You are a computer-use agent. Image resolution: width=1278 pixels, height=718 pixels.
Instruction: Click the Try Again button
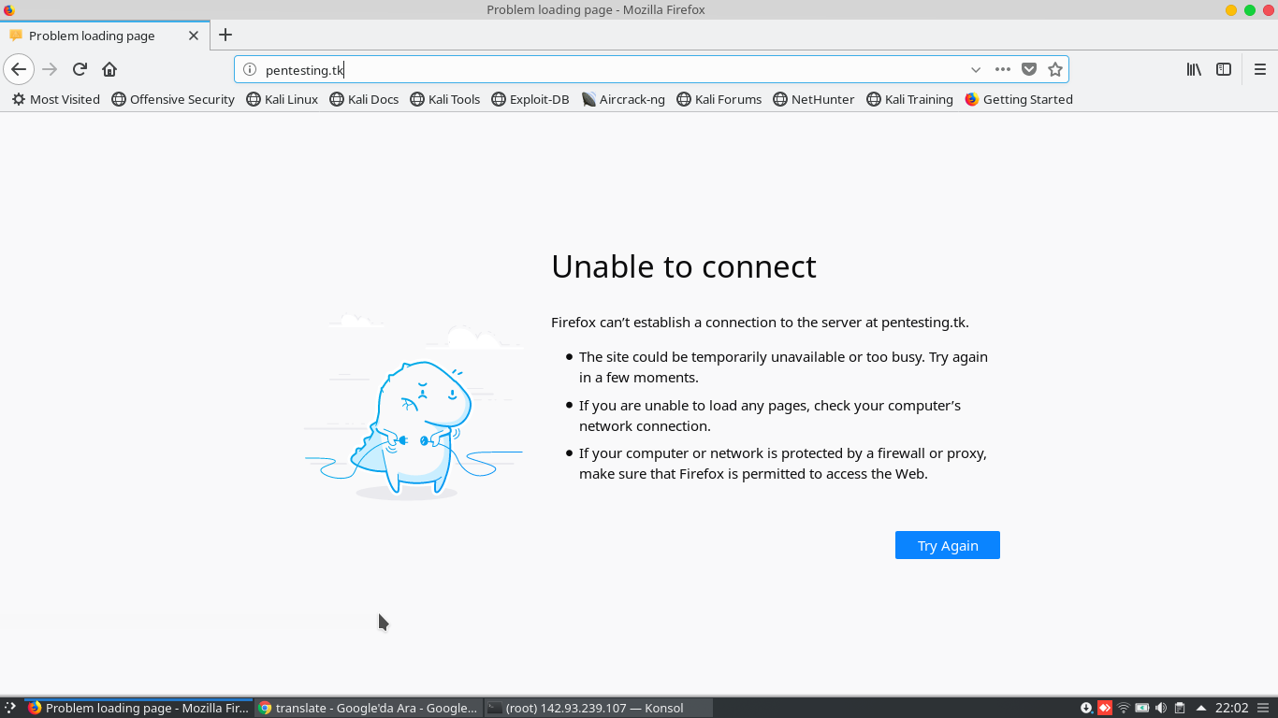point(947,545)
